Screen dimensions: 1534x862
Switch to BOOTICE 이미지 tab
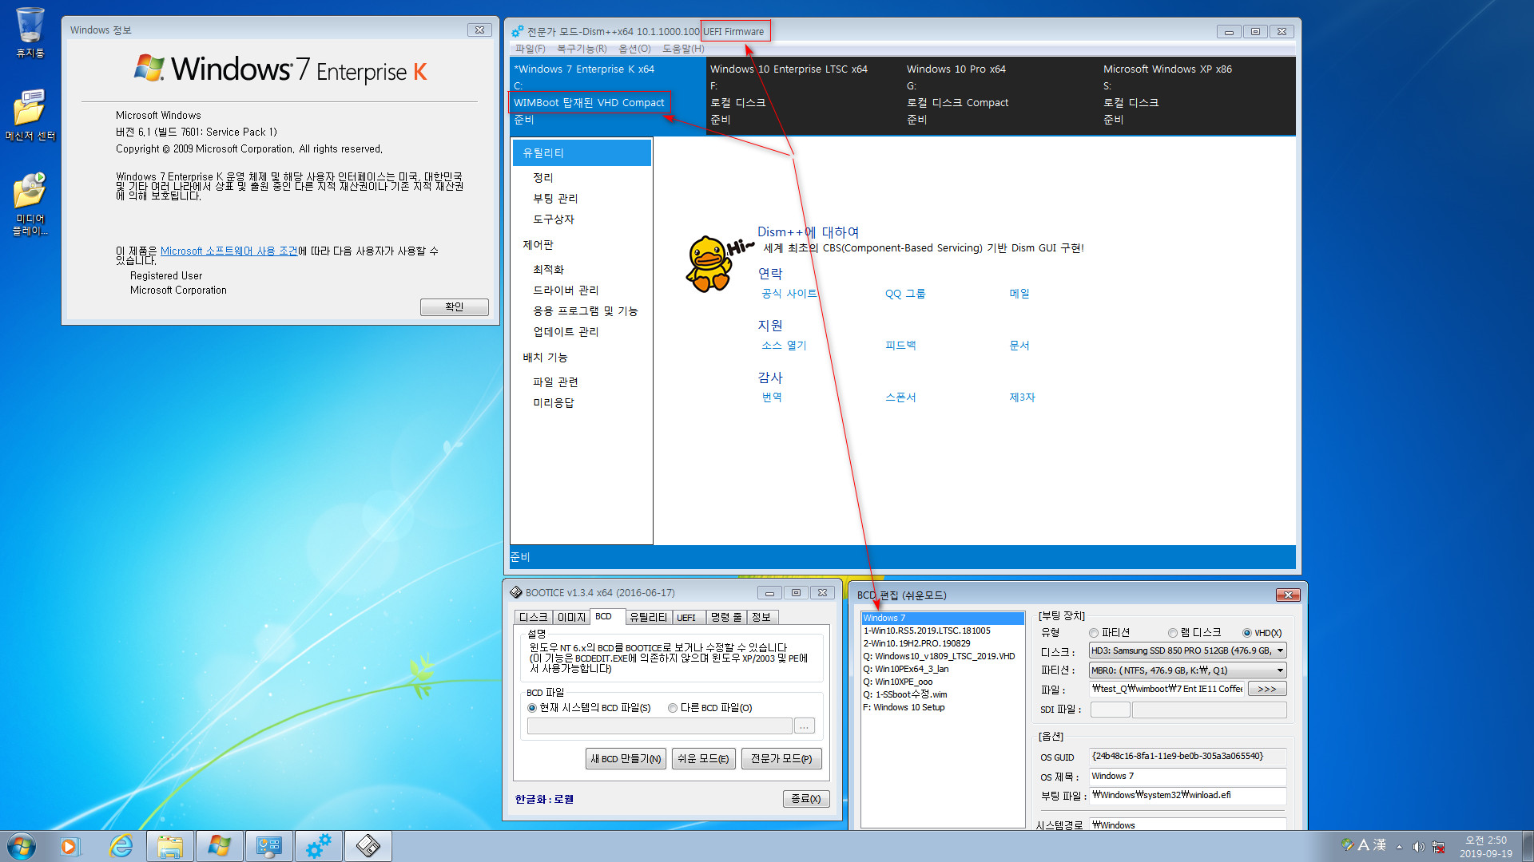click(x=571, y=617)
